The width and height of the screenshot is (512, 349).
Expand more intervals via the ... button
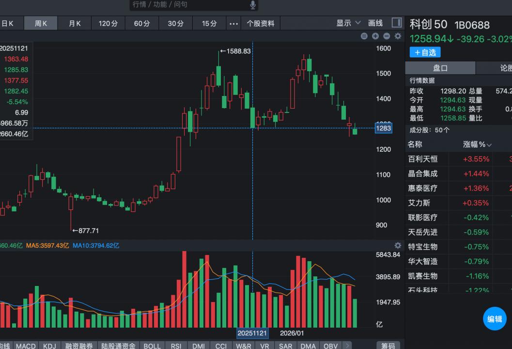[x=233, y=22]
